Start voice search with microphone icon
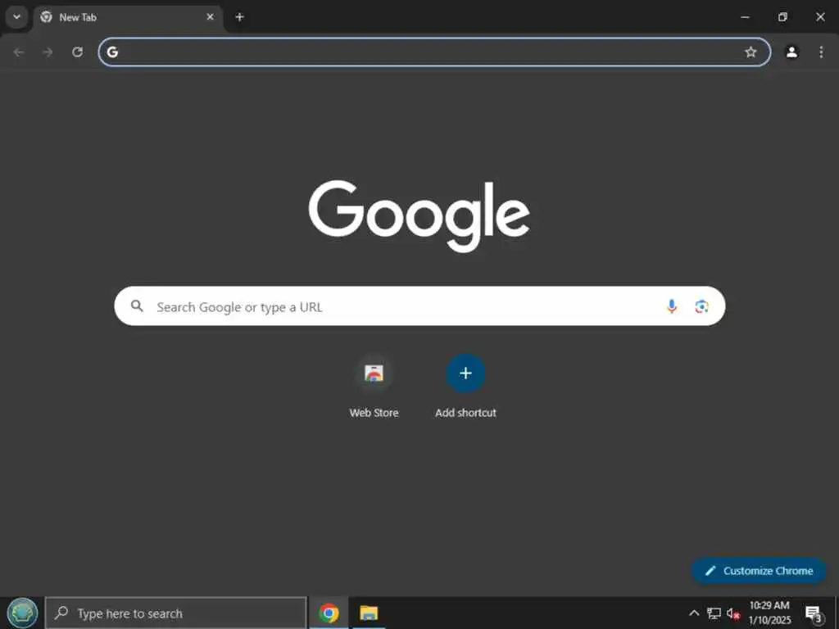 (x=672, y=306)
